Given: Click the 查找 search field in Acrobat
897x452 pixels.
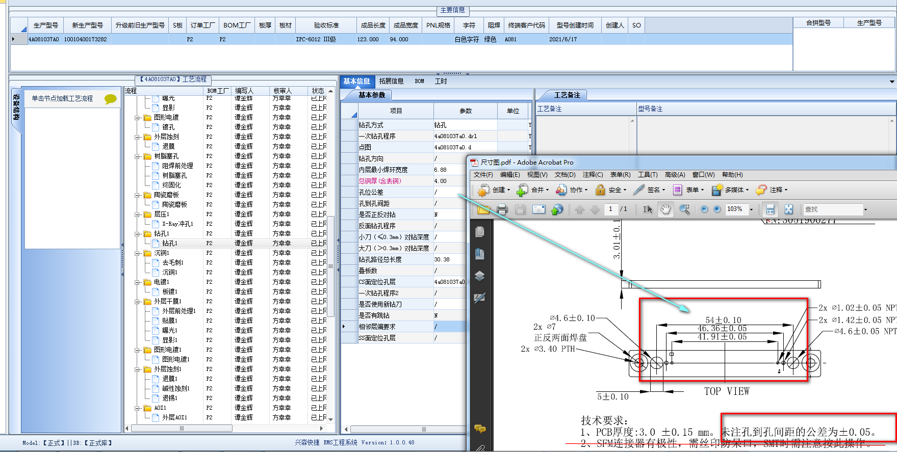Looking at the screenshot, I should click(833, 209).
